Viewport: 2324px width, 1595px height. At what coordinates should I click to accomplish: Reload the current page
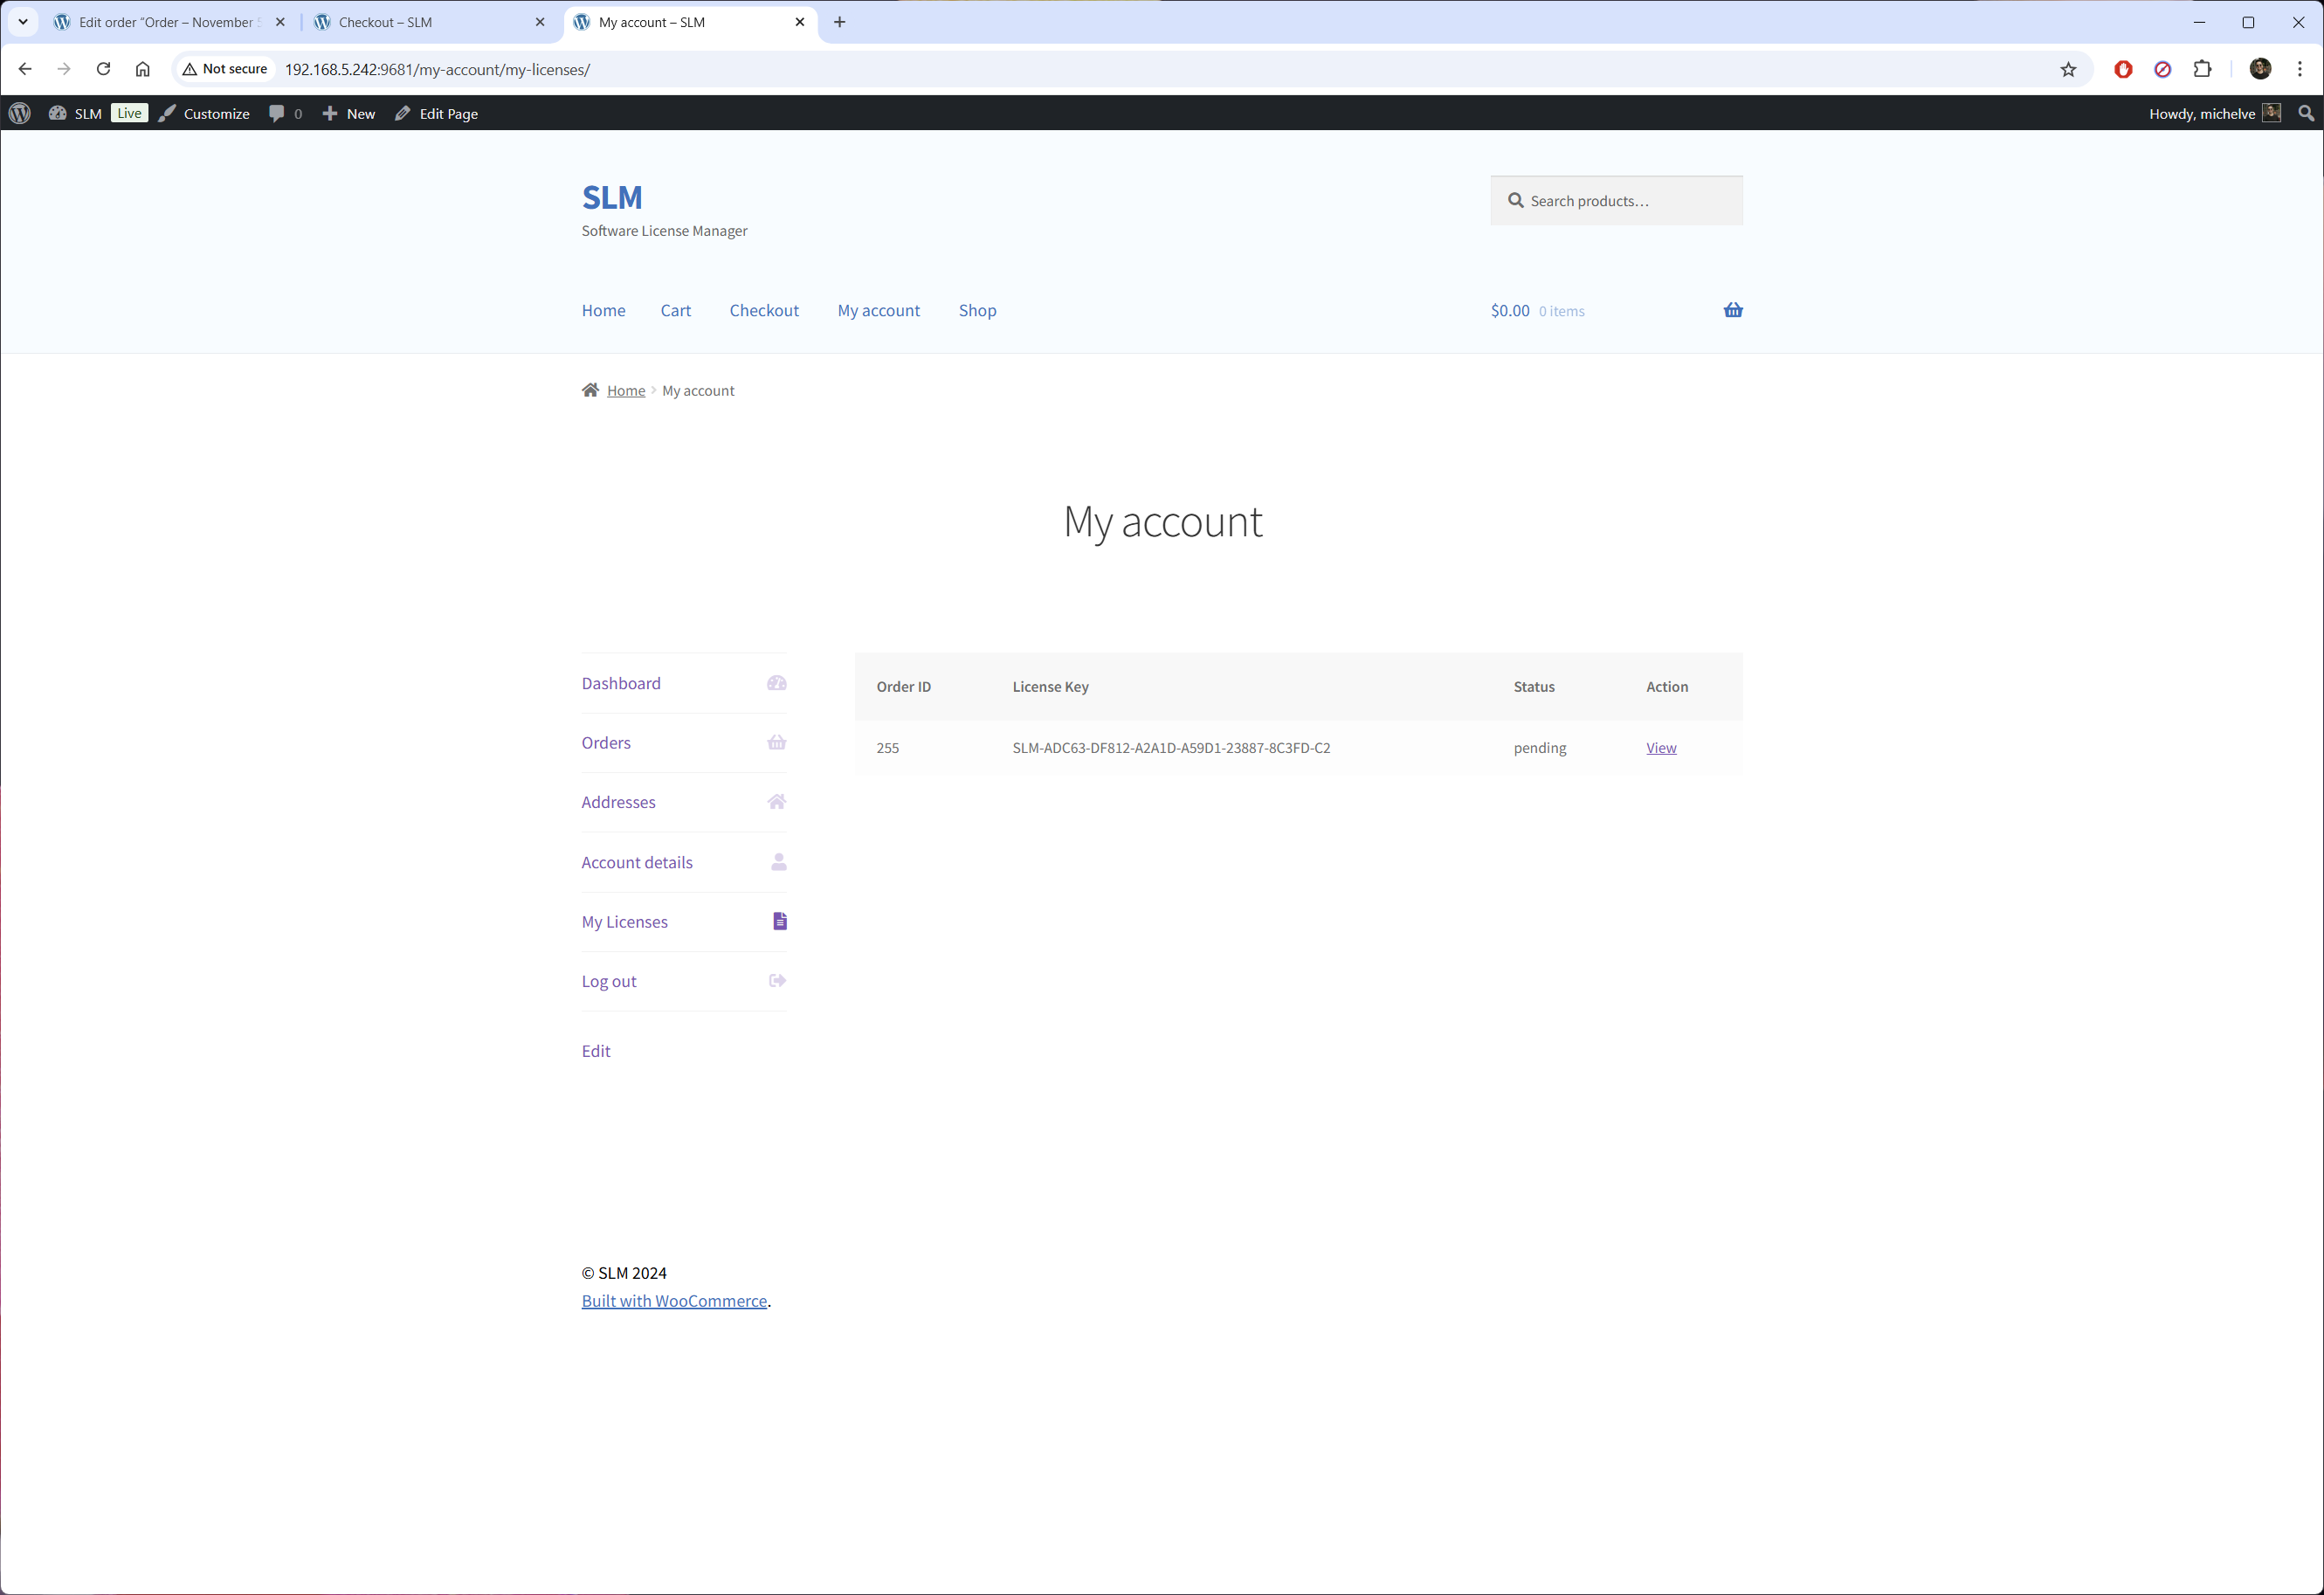103,69
